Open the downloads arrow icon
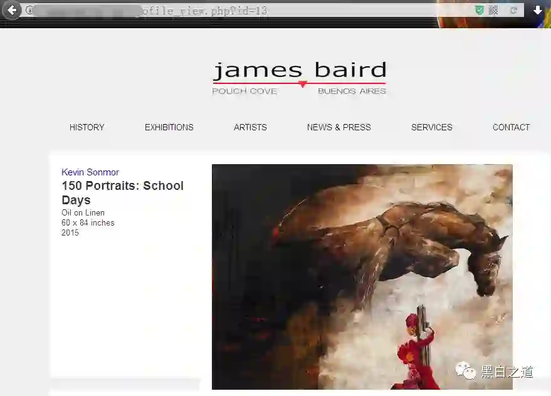 click(538, 11)
